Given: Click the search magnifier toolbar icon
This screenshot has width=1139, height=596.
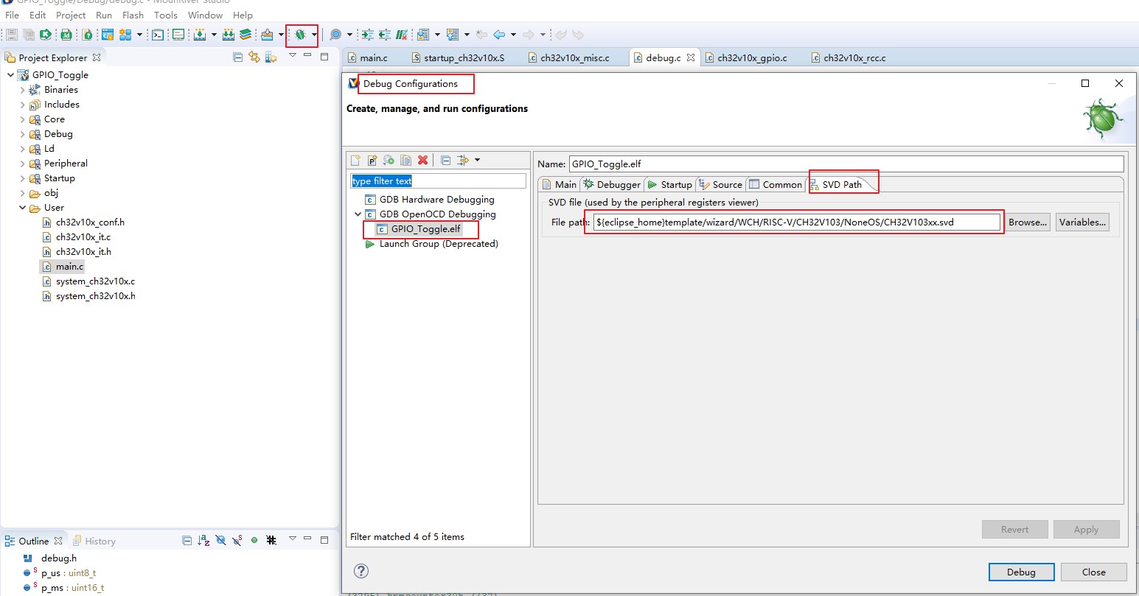Looking at the screenshot, I should 335,35.
